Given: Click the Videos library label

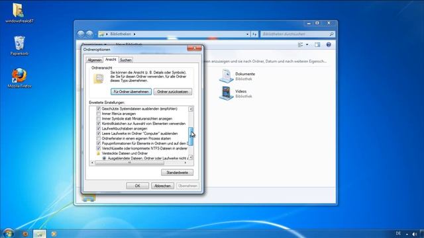Looking at the screenshot, I should pos(240,91).
